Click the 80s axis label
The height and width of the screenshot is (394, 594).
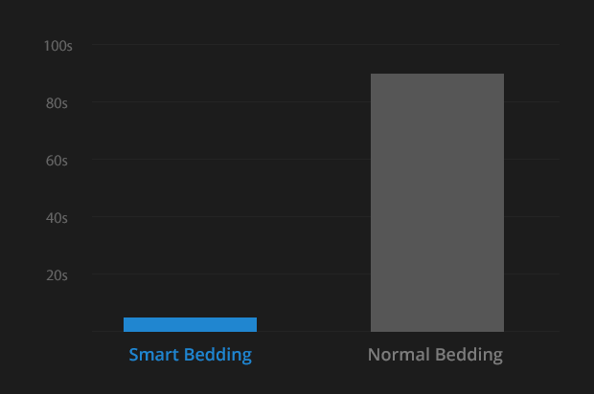57,103
